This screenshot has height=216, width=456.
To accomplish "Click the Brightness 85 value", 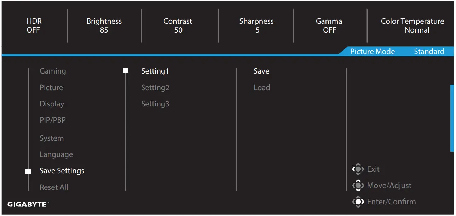I will click(x=104, y=25).
